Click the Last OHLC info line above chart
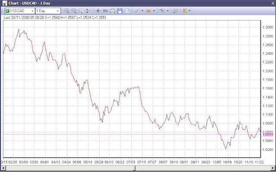This screenshot has height=172, width=276. click(55, 18)
